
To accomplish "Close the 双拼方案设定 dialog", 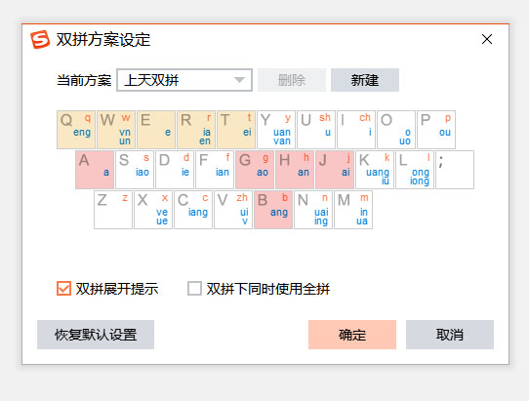I will pyautogui.click(x=487, y=39).
